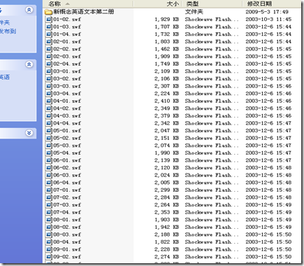Viewport: 304px width, 266px height.
Task: Select the icon of file 04-04.swf
Action: (x=48, y=123)
